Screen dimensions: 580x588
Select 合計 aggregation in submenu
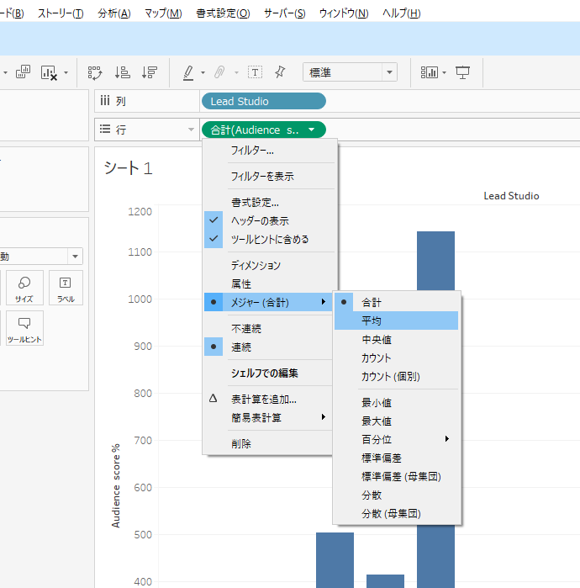[x=397, y=302]
